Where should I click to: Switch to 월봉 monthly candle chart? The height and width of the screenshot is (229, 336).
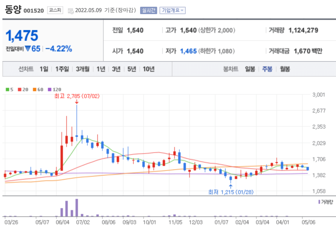(285, 69)
